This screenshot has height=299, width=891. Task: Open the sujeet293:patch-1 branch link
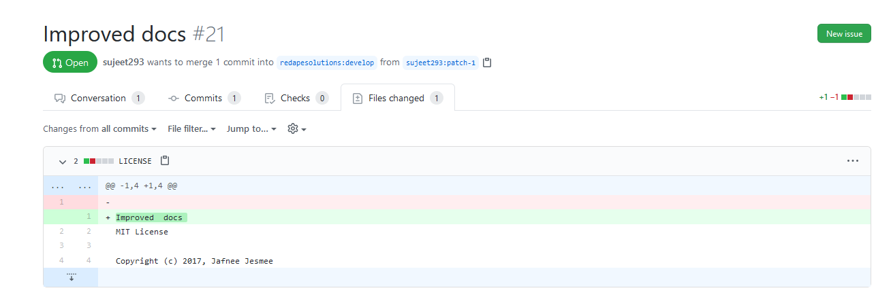coord(440,63)
